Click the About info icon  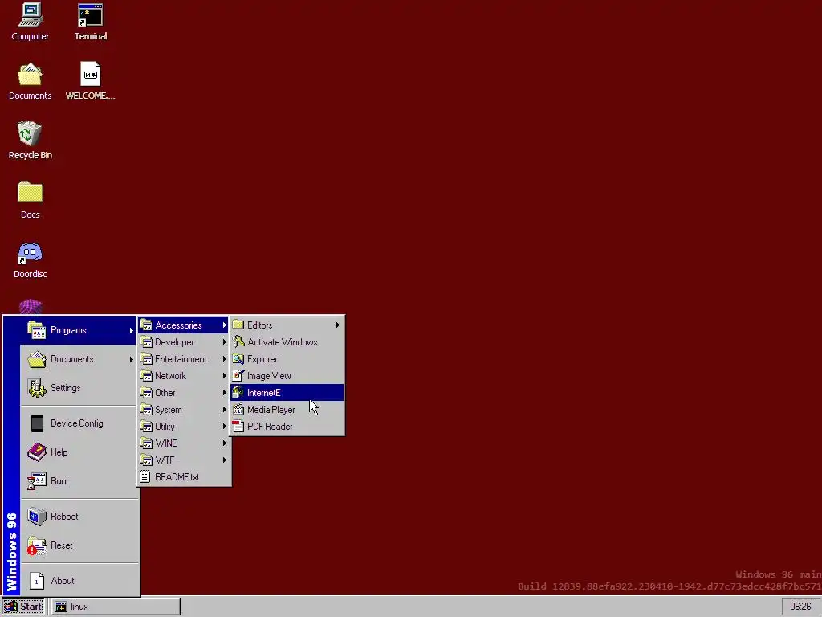click(x=37, y=580)
